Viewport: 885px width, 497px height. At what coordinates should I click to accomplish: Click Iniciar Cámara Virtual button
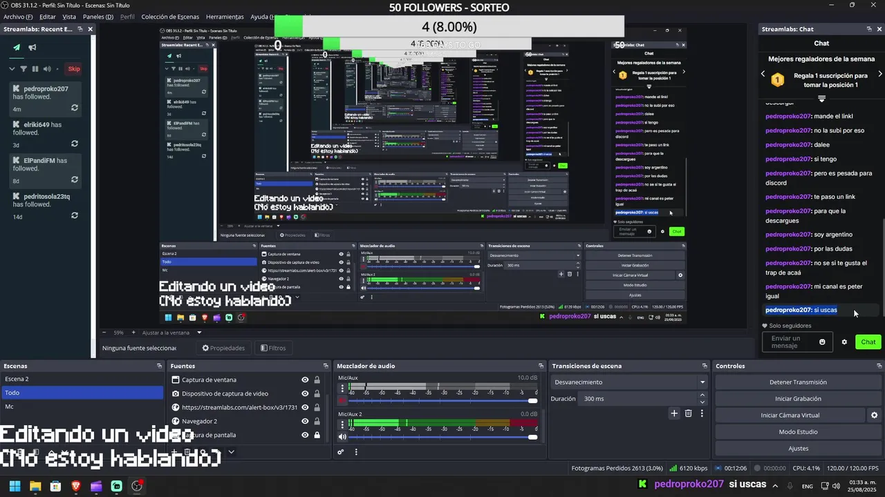click(790, 415)
